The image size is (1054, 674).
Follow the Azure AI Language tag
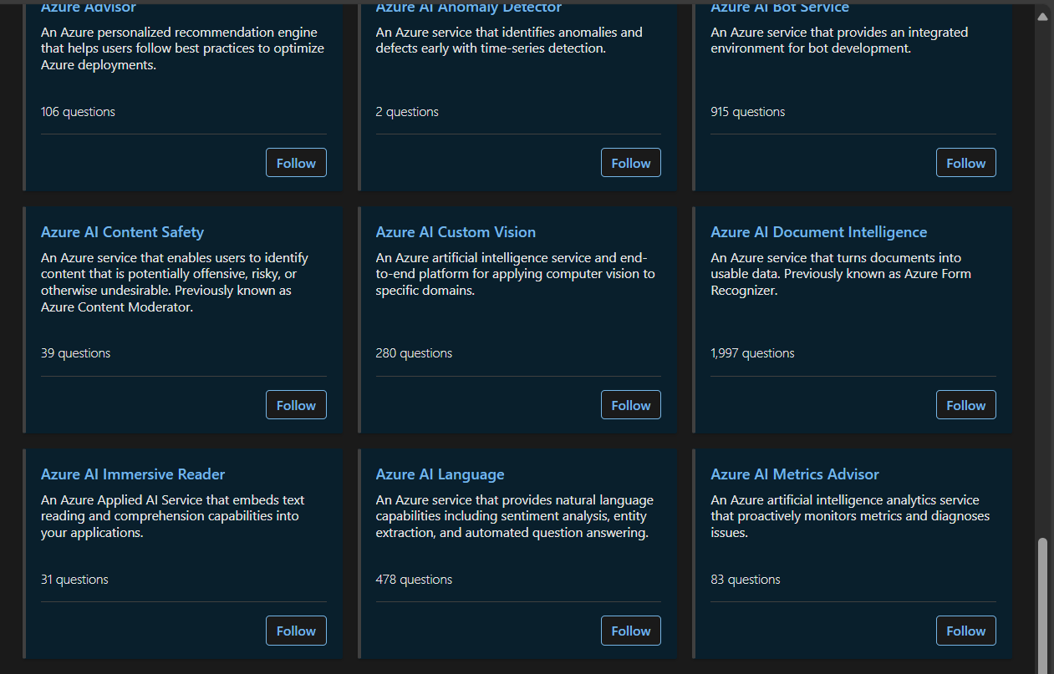(631, 631)
